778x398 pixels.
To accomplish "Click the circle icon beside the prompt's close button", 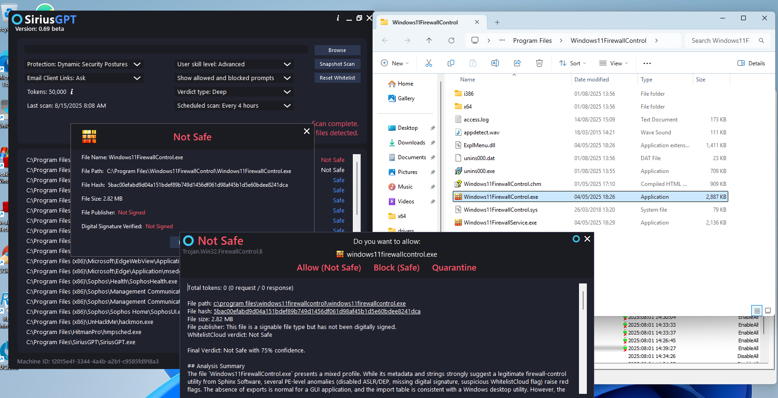I will pos(576,239).
